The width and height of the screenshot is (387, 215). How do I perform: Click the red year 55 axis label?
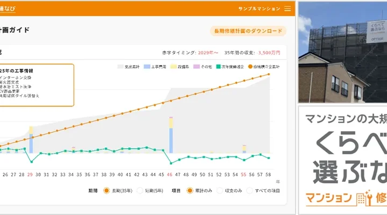tap(243, 175)
